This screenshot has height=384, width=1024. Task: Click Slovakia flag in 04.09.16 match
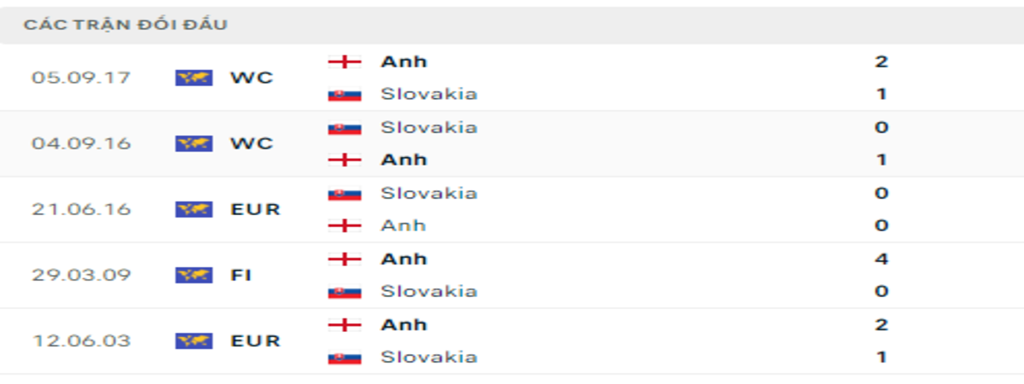coord(345,127)
